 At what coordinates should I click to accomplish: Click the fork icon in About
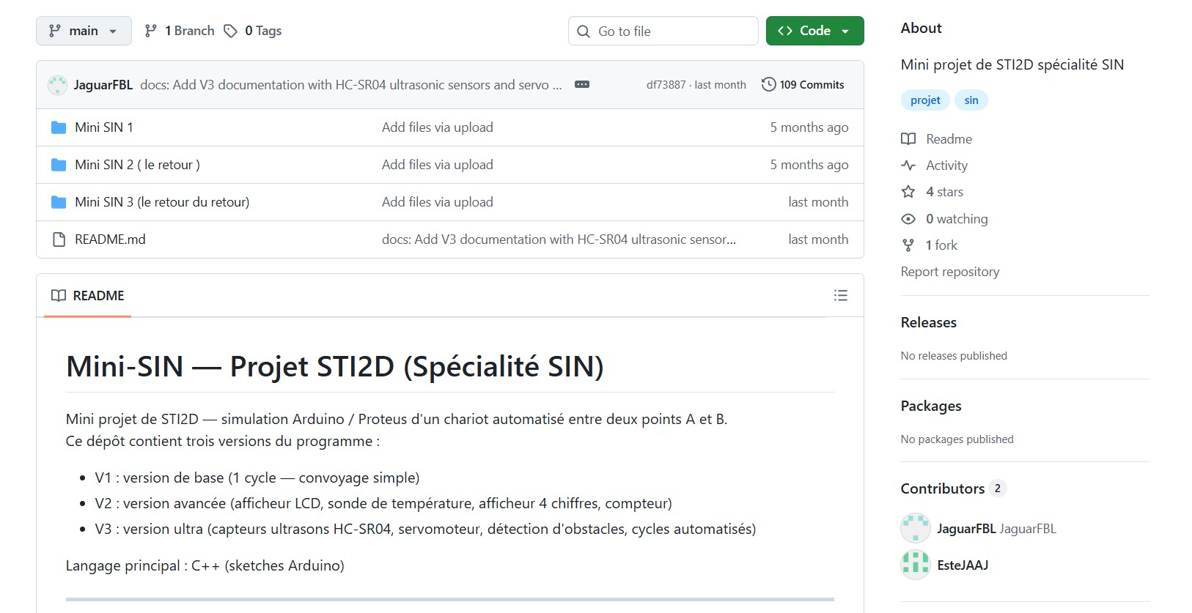(908, 245)
